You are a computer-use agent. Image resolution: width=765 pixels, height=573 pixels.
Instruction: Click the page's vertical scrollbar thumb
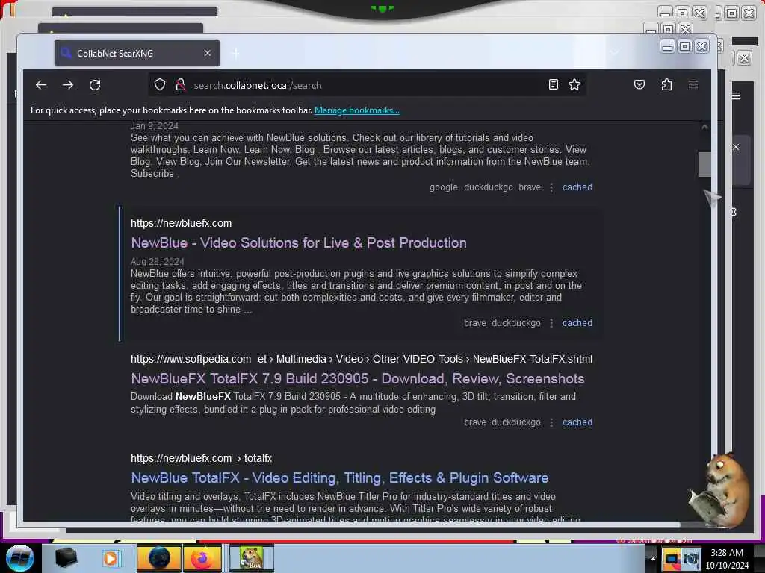(704, 165)
